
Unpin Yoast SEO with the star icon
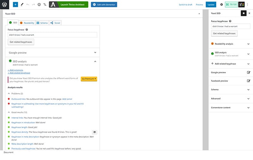click(244, 13)
